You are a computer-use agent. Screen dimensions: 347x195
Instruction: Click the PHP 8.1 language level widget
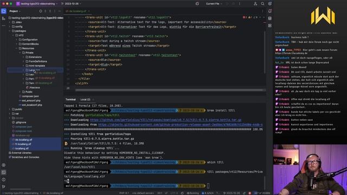(124, 193)
